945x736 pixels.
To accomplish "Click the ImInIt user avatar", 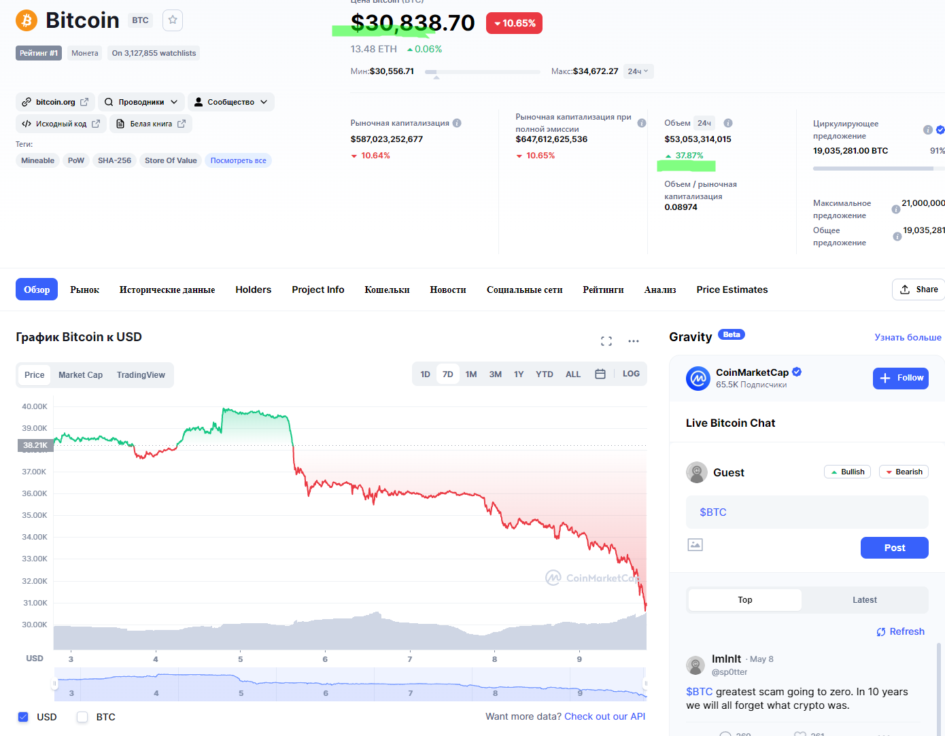I will (695, 665).
